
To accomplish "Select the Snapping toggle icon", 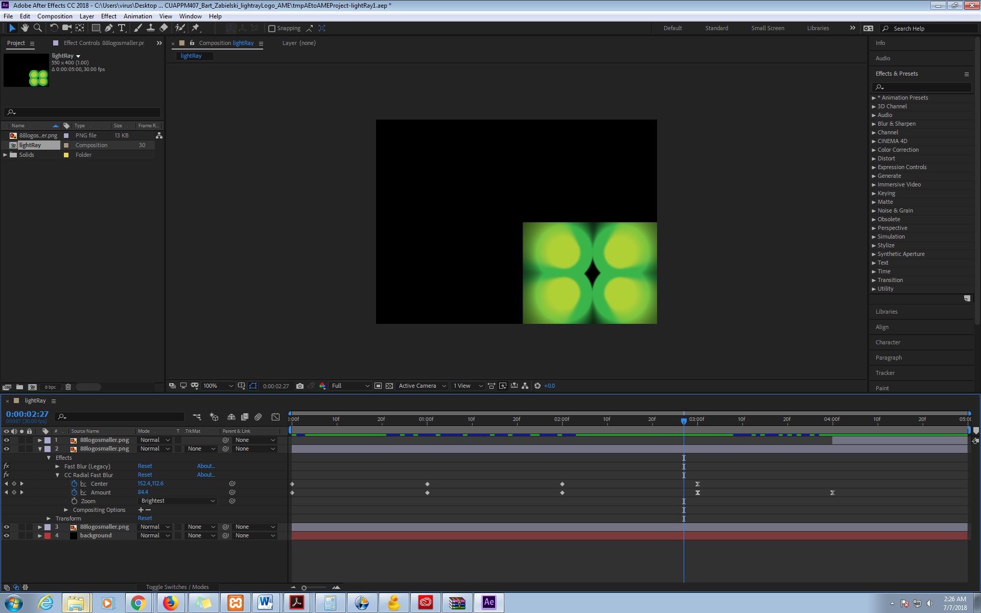I will tap(272, 28).
